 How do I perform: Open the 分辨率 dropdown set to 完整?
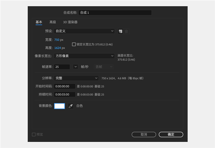tap(76, 78)
